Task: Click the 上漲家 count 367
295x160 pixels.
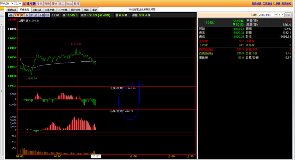Action: click(241, 41)
